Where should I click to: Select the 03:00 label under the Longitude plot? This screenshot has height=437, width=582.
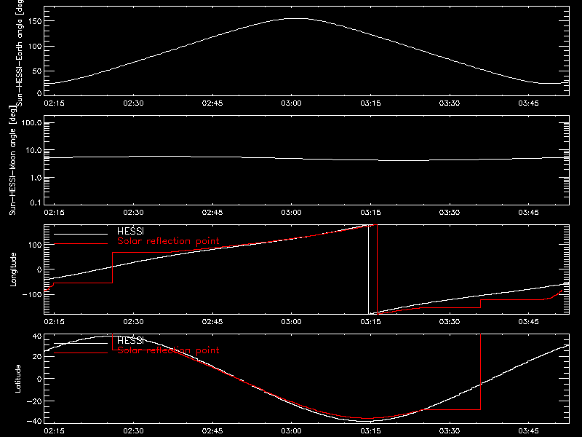(x=292, y=321)
